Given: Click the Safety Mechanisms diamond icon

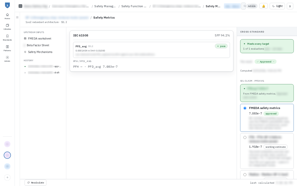Looking at the screenshot, I should point(25,52).
